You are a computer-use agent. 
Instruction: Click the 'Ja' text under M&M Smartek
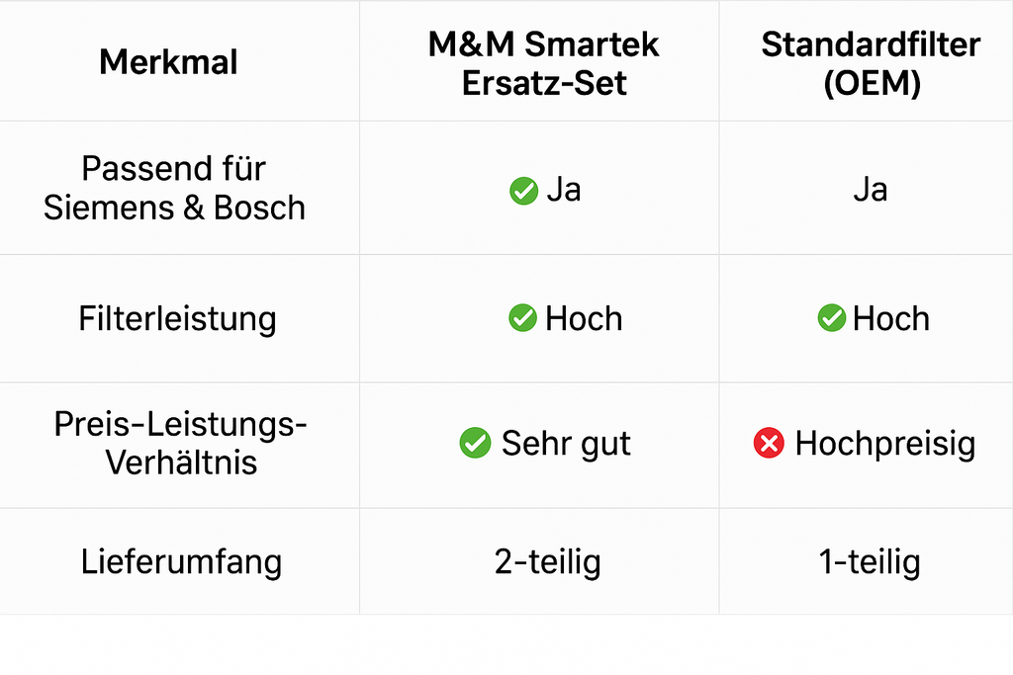pyautogui.click(x=563, y=190)
